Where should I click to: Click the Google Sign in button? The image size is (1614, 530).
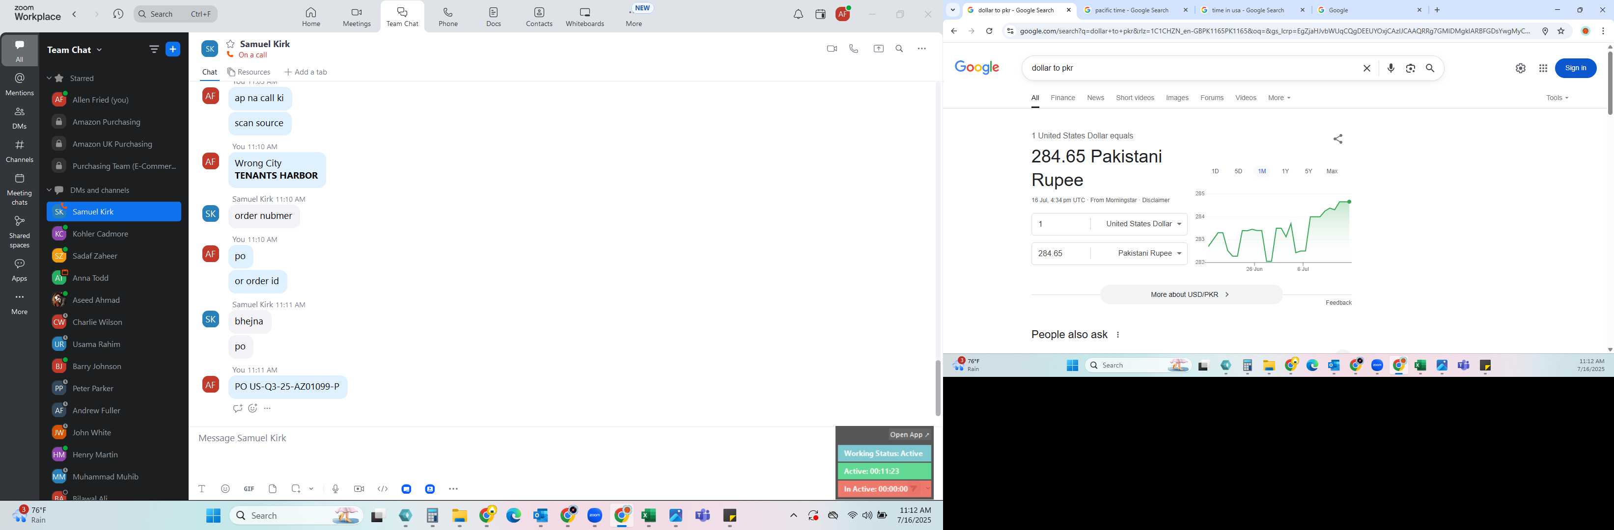click(1575, 68)
